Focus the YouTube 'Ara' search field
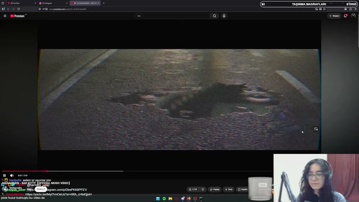 [x=172, y=16]
